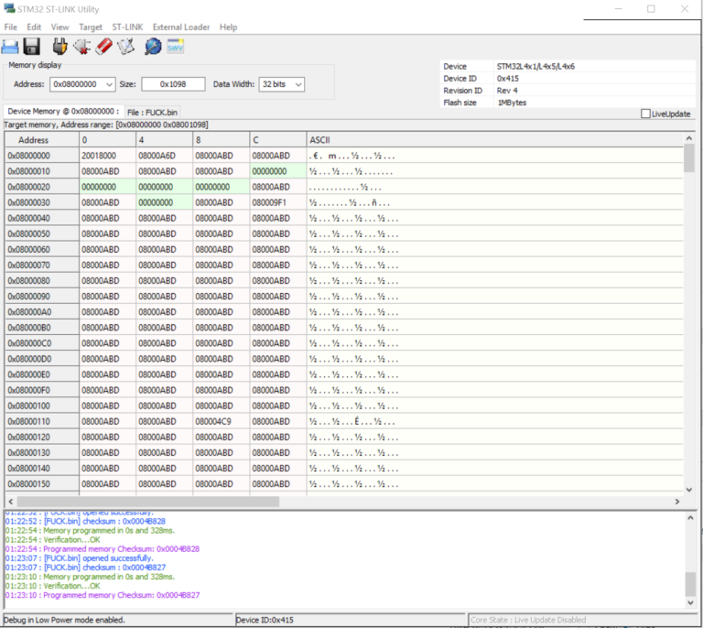Click address row 0x08000150

pos(42,484)
